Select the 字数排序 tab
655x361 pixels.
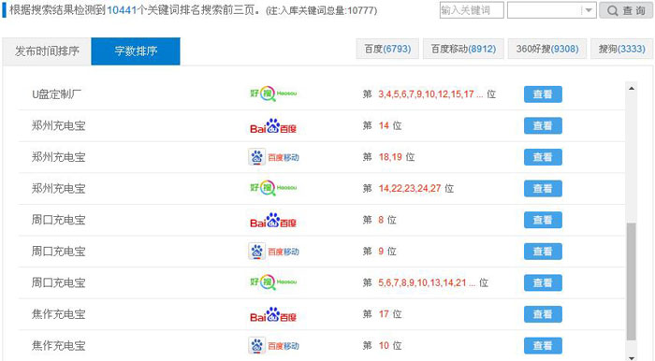pos(136,51)
